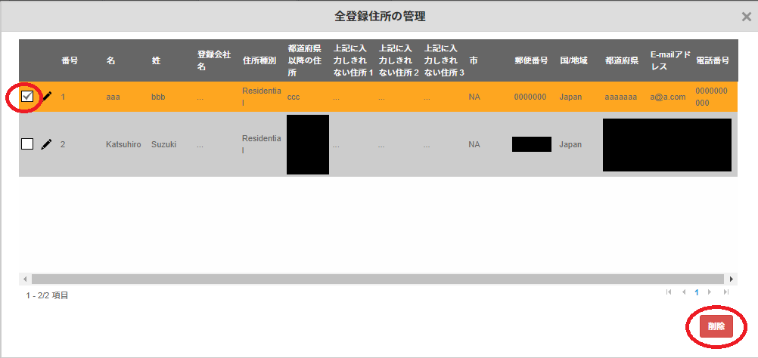Click the 'a@a.com' email cell
This screenshot has height=358, width=758.
[668, 97]
